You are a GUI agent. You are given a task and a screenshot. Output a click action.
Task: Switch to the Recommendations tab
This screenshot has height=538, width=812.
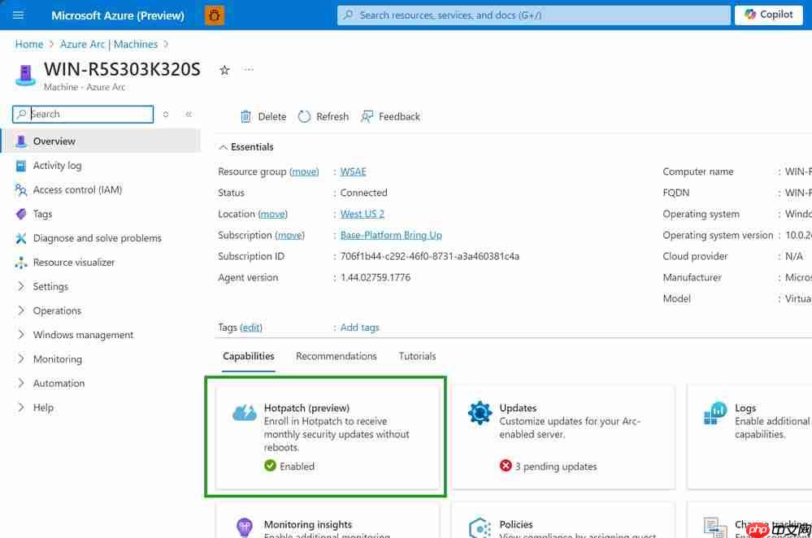coord(337,356)
